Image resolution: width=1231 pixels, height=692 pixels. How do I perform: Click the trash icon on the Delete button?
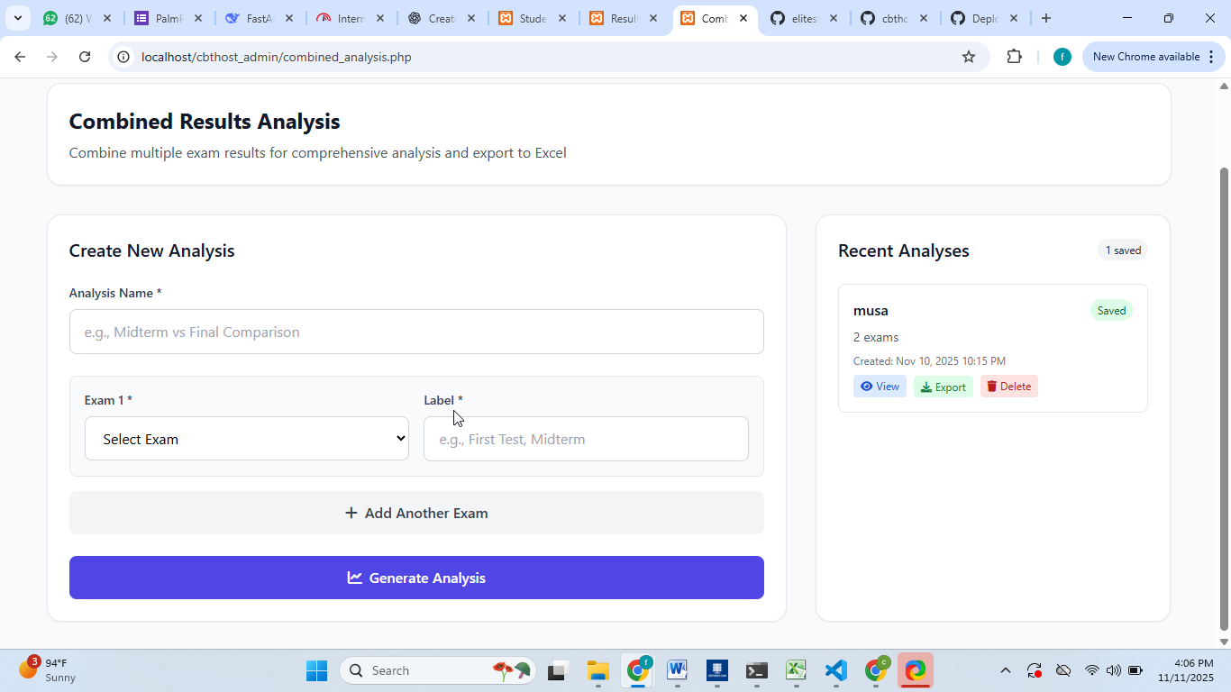tap(991, 387)
